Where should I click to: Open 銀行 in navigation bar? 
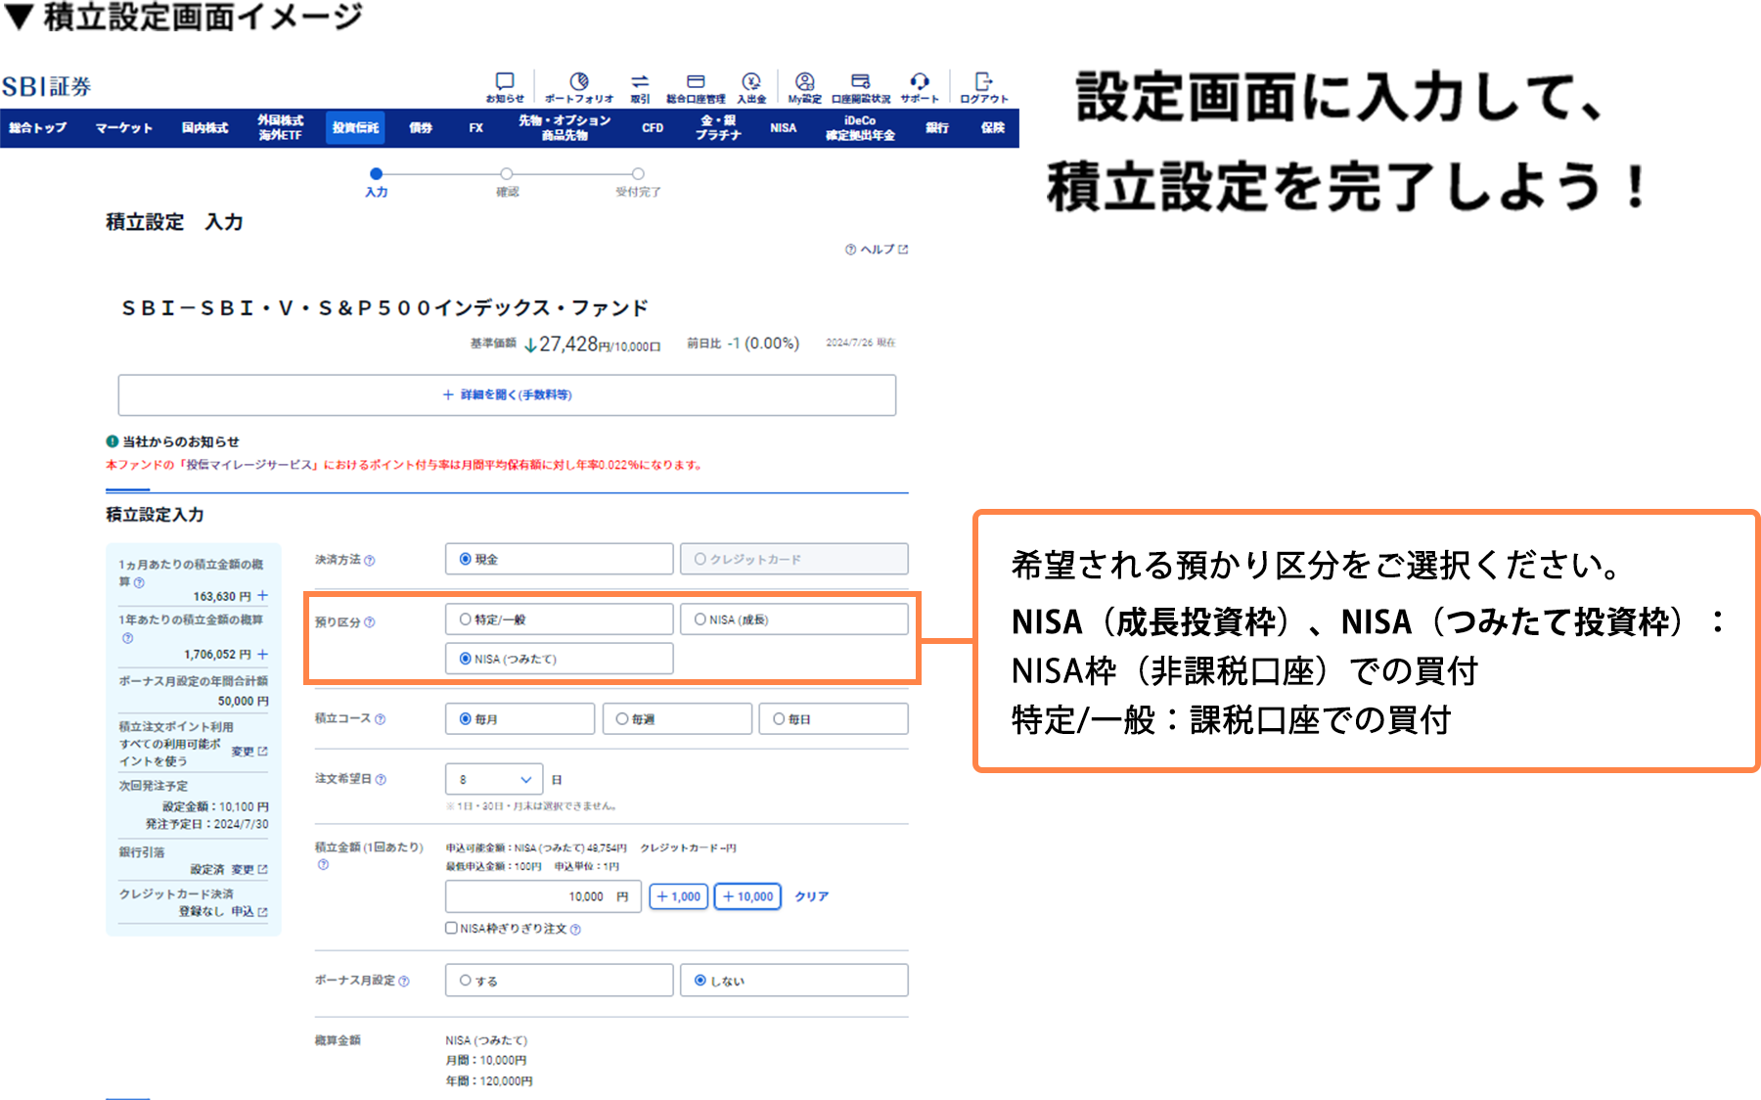click(937, 128)
